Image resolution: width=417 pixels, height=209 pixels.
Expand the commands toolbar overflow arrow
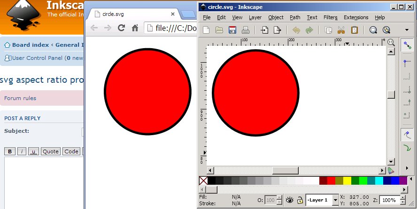point(407,30)
